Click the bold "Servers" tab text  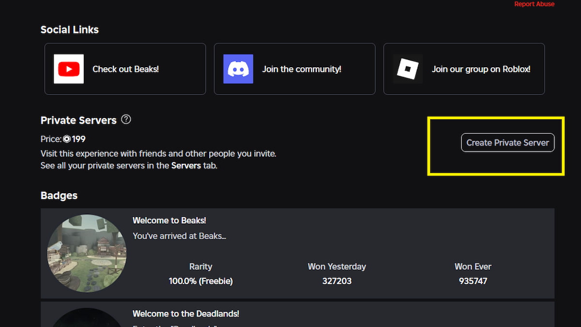tap(186, 165)
